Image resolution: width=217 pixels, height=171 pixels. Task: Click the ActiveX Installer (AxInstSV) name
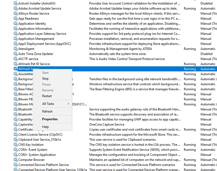tap(37, 3)
